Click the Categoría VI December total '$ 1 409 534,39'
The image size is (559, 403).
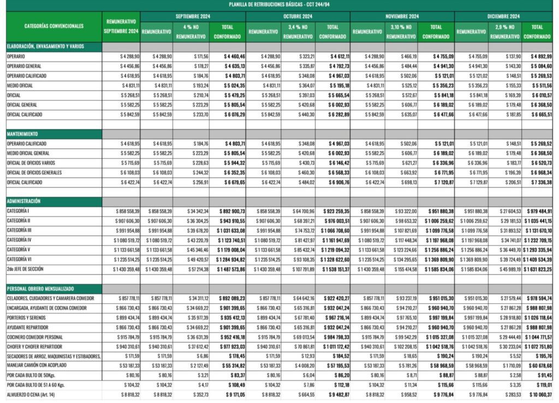coord(537,260)
